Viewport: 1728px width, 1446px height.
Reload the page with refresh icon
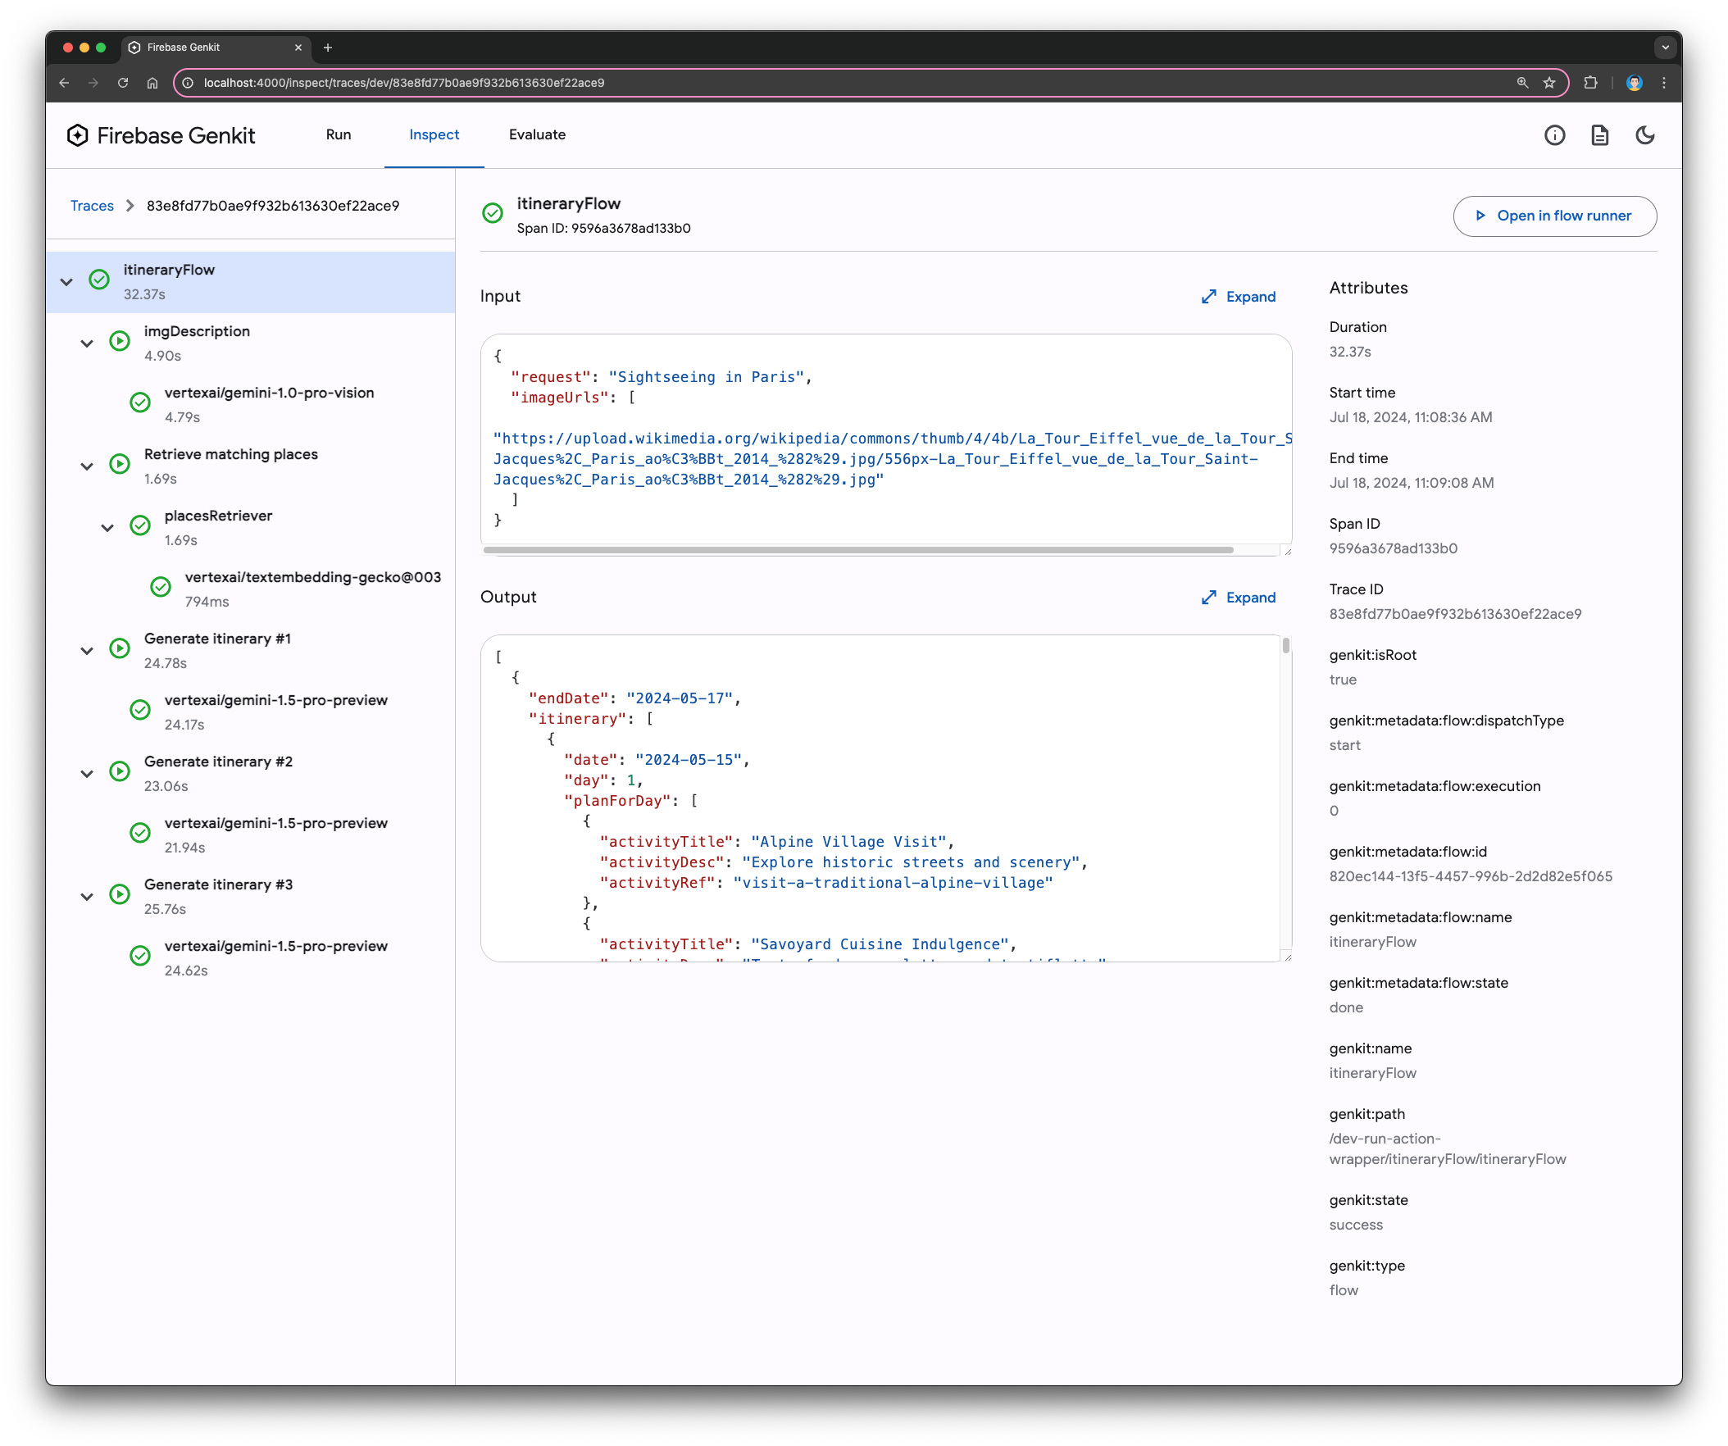point(123,82)
